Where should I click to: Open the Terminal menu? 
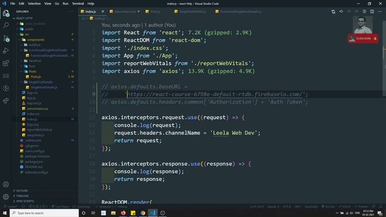(x=78, y=4)
